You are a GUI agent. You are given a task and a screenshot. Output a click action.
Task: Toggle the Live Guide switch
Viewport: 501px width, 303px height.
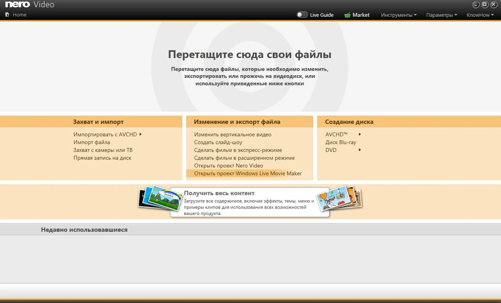302,15
